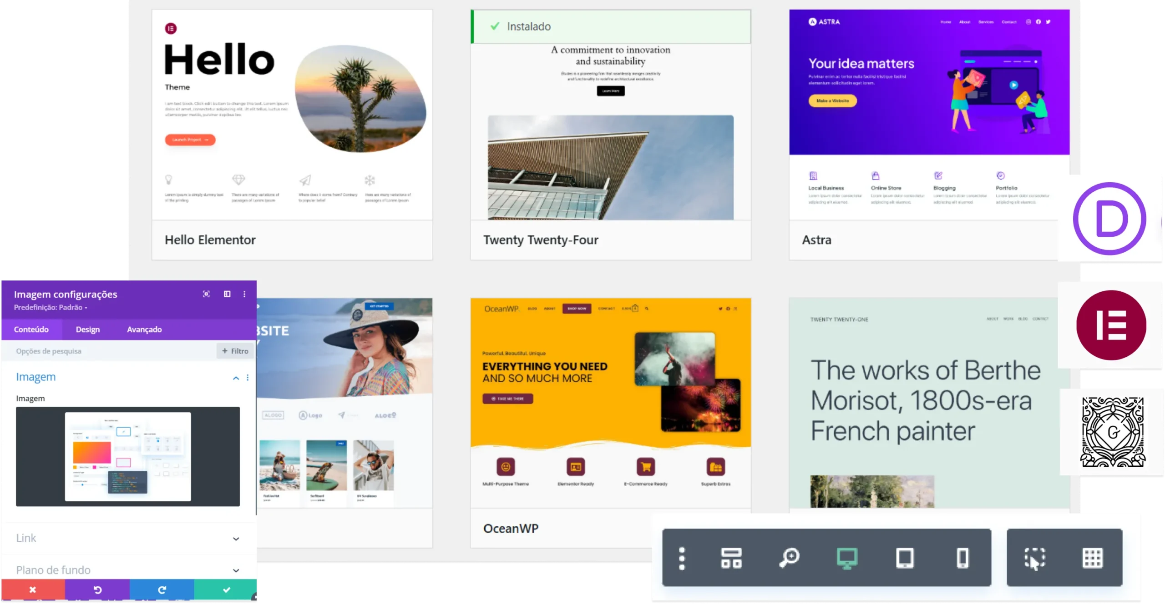Screen dimensions: 1165x604
Task: Open the Predefinição: Padrão dropdown
Action: point(51,308)
